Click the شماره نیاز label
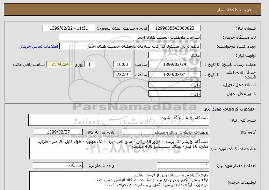269x190 pixels. click(x=246, y=28)
